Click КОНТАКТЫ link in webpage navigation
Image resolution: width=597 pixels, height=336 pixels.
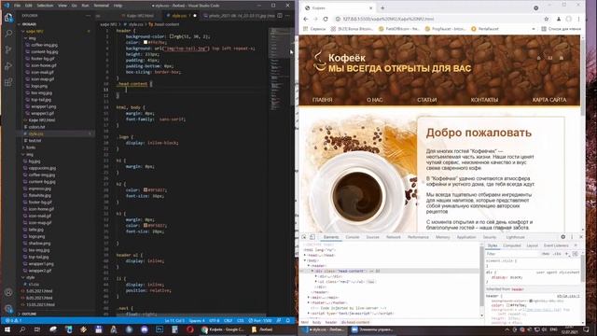484,100
